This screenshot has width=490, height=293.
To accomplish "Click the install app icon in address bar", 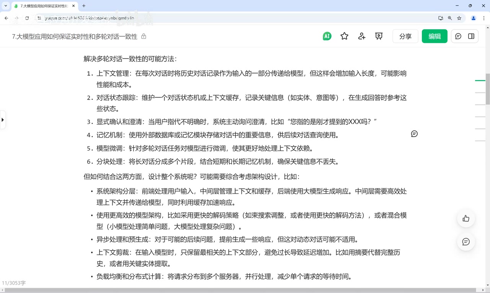I will pos(441,18).
